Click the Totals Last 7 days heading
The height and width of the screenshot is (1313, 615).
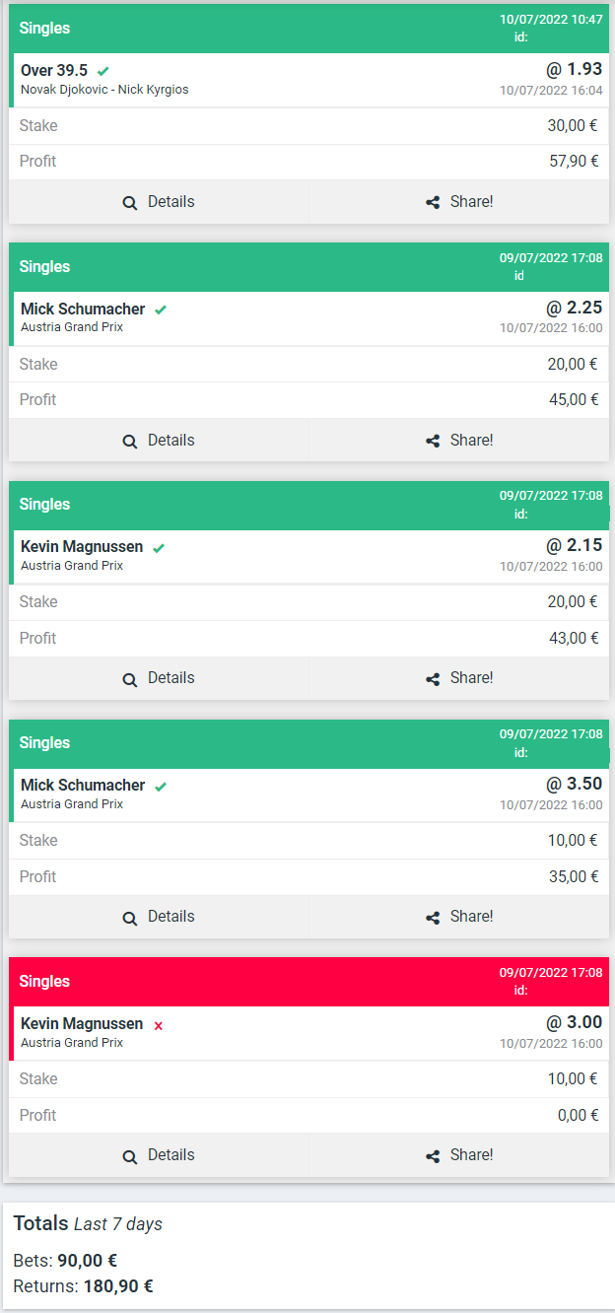pos(88,1223)
